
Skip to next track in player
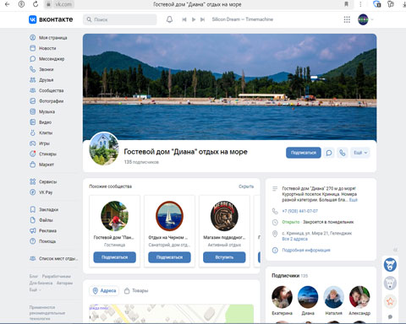pos(202,19)
